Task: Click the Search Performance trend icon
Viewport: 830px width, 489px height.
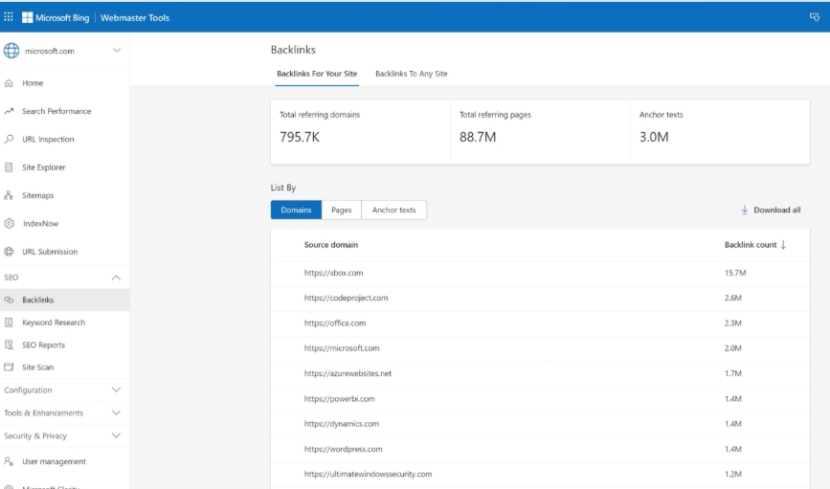Action: 9,111
